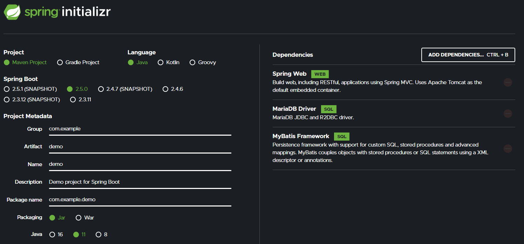Click the WEB tag on Spring Web
This screenshot has width=524, height=244.
[320, 74]
